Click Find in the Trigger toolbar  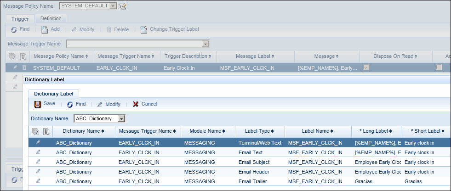coord(20,29)
